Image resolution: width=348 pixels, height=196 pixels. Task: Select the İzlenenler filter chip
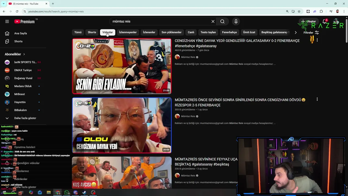pos(149,32)
